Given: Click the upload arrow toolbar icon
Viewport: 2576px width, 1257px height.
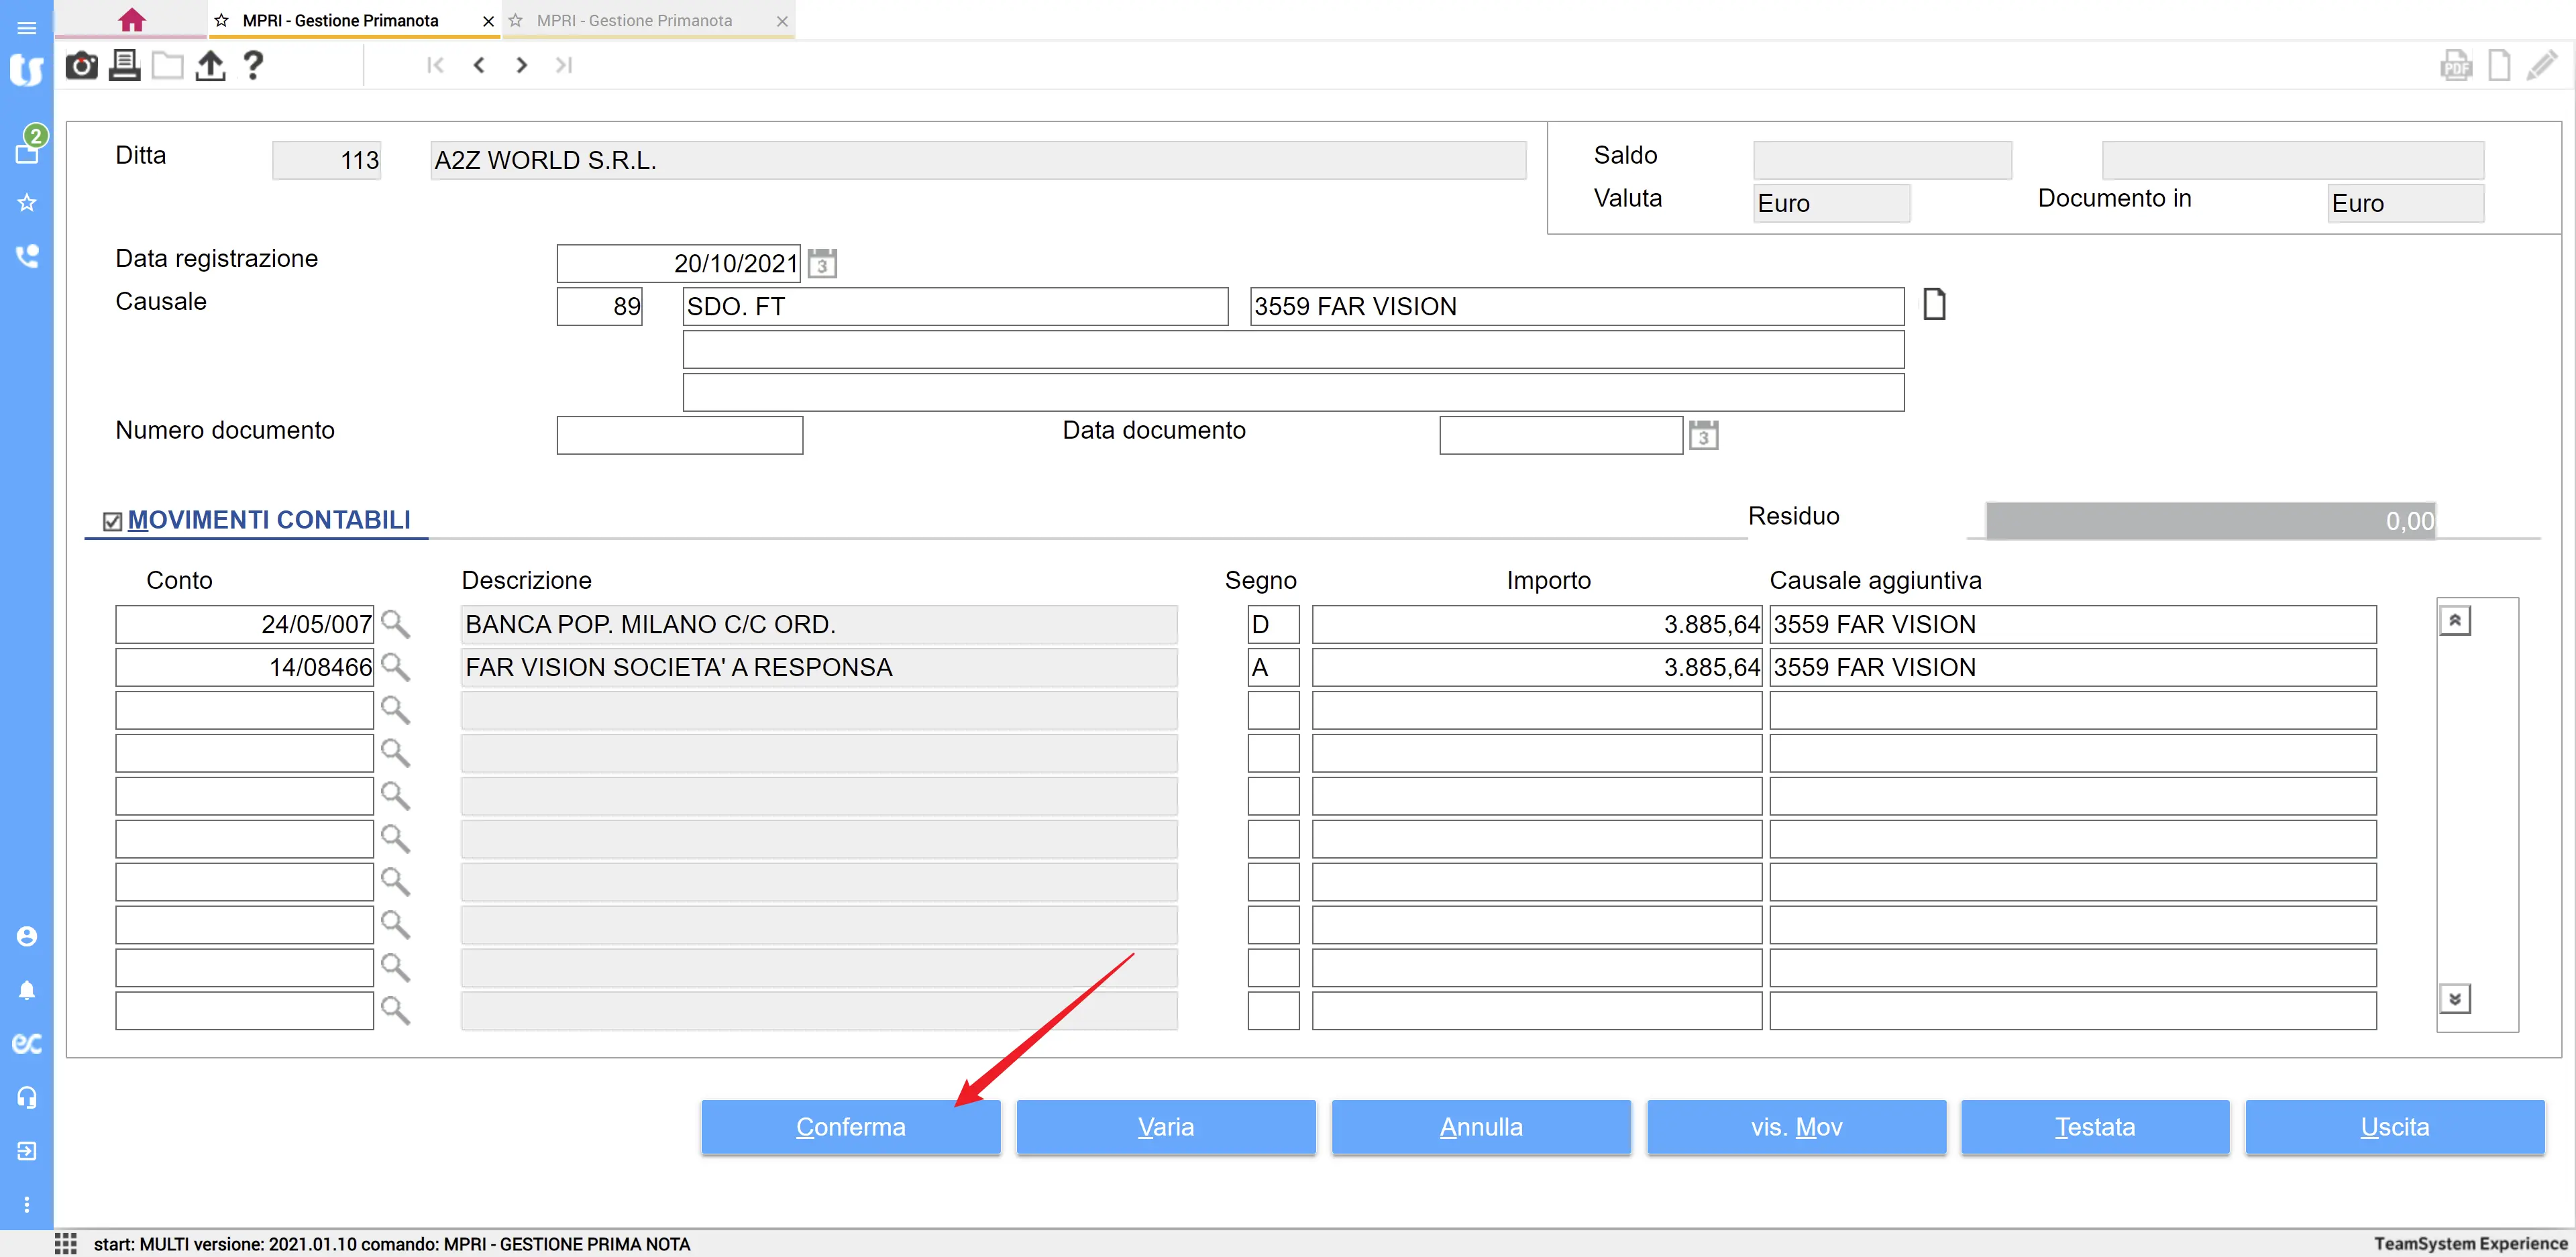Looking at the screenshot, I should point(209,66).
